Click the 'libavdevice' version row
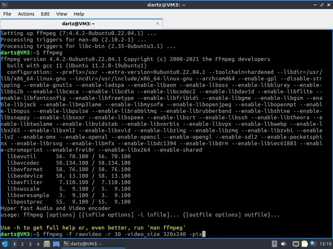Screen dimensions: 333x249 click(69, 176)
